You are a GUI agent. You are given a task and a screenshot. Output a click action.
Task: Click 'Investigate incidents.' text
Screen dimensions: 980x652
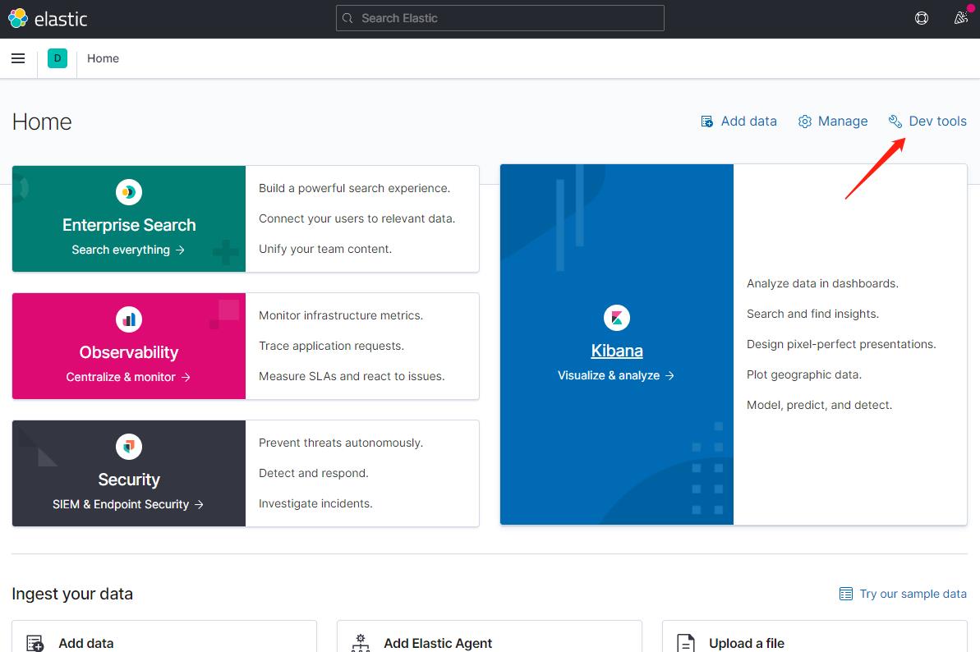coord(315,503)
